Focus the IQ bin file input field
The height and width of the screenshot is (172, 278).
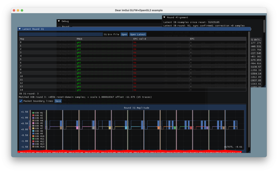pyautogui.click(x=61, y=34)
